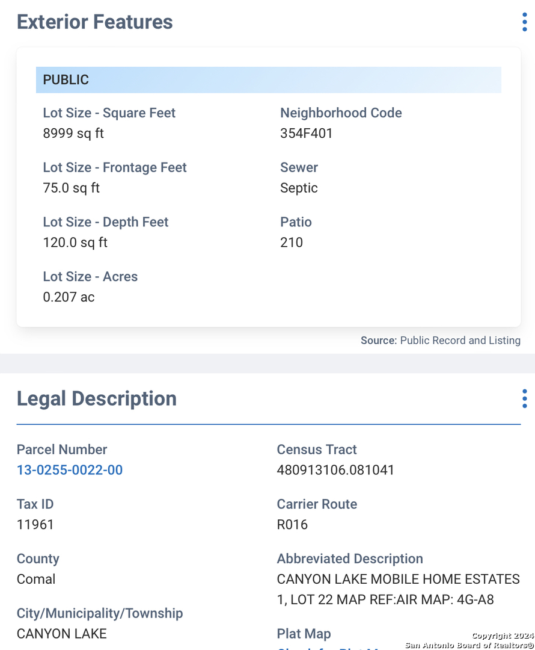Open the Legal Description options menu

pyautogui.click(x=524, y=398)
